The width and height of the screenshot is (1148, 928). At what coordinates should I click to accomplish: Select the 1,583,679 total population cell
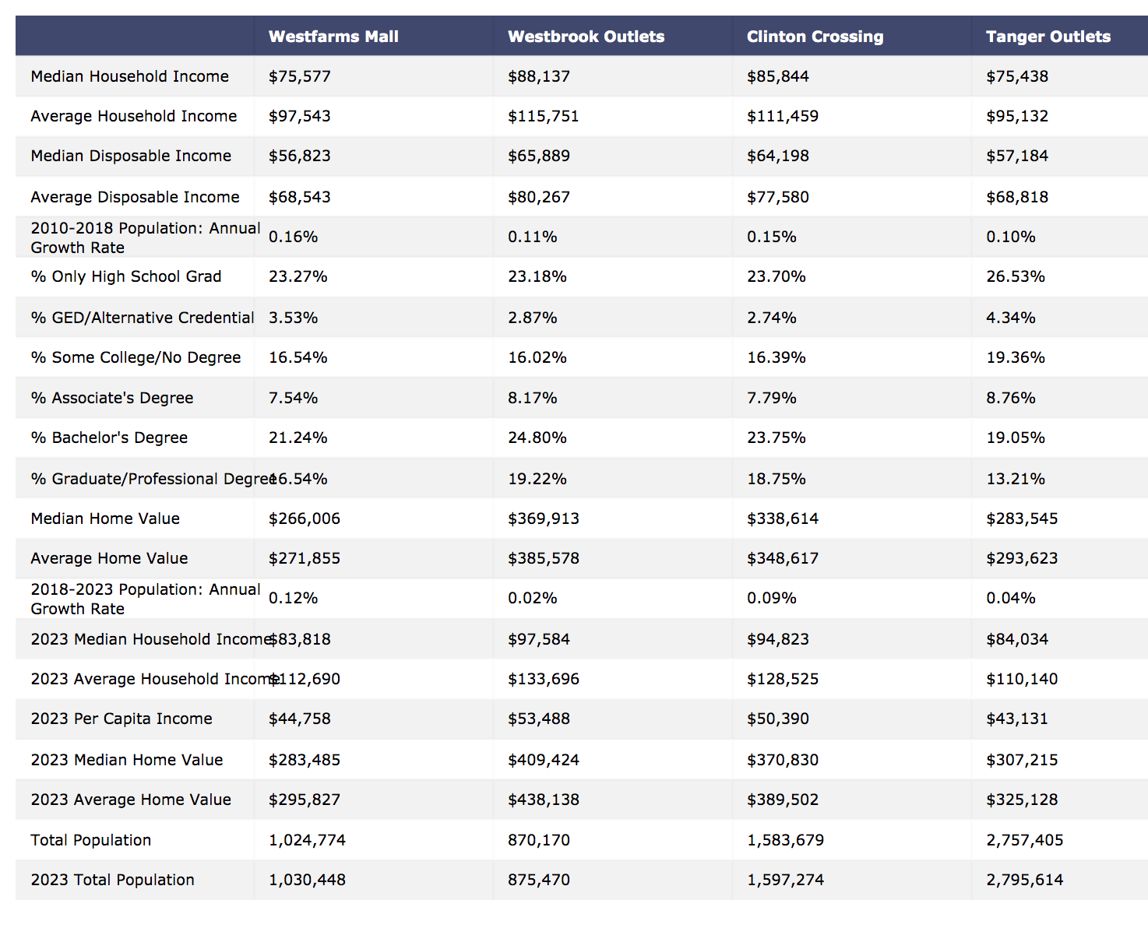(x=786, y=840)
